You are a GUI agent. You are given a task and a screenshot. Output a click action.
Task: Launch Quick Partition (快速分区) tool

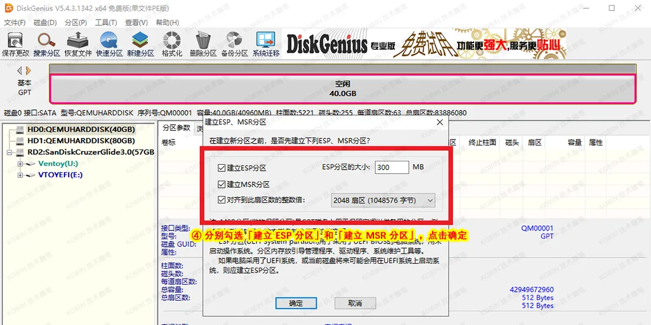[x=109, y=44]
